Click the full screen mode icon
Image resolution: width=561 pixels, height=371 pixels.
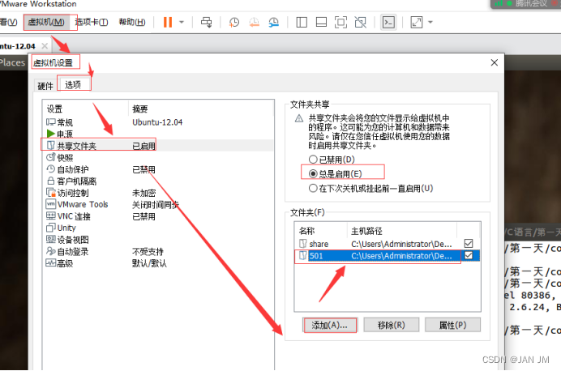click(x=340, y=22)
